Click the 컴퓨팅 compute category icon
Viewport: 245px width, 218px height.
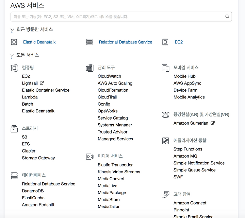[x=14, y=68]
